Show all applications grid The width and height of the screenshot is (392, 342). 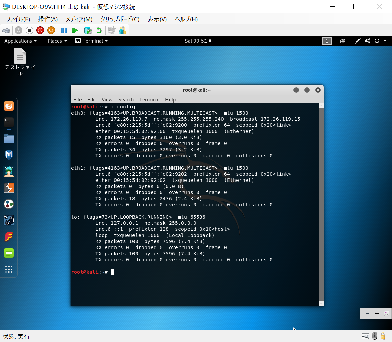[x=9, y=269]
